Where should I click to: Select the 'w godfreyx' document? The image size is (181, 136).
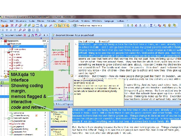tap(18, 65)
